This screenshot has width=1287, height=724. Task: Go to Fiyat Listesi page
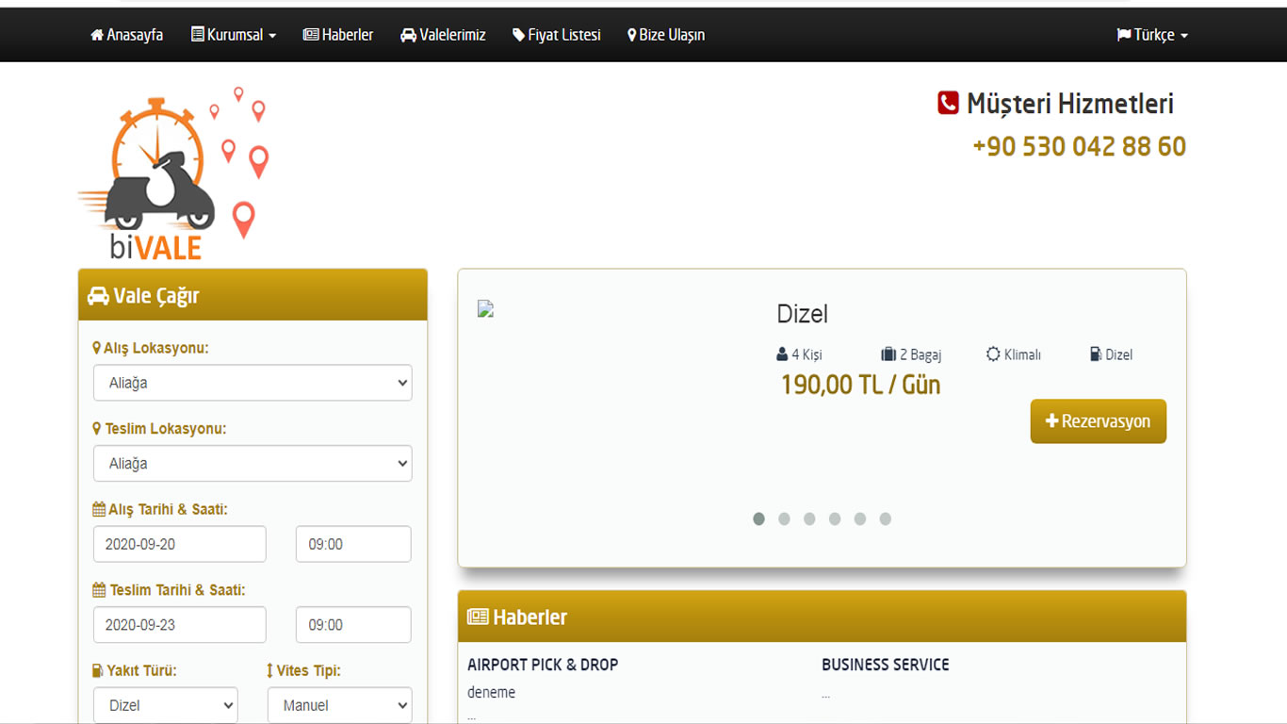(x=557, y=35)
